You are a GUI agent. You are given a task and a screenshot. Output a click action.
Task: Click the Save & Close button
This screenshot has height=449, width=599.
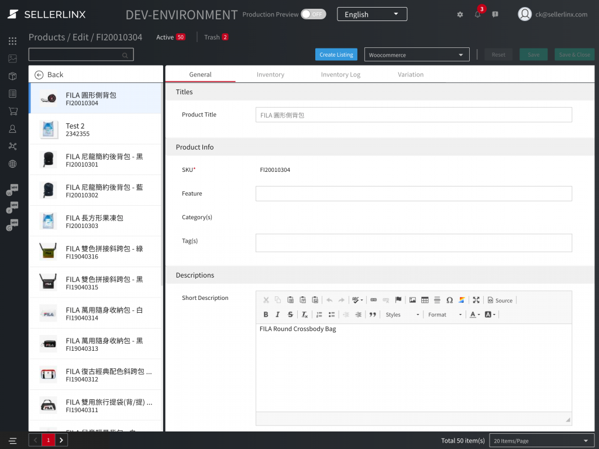574,54
